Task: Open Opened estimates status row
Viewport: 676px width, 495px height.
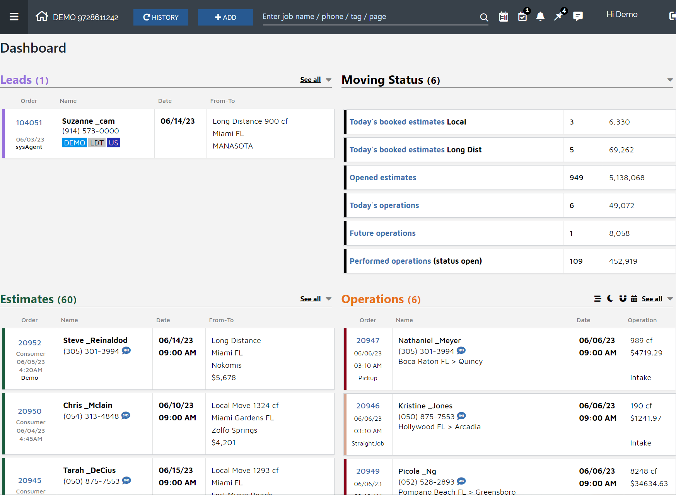Action: click(383, 178)
